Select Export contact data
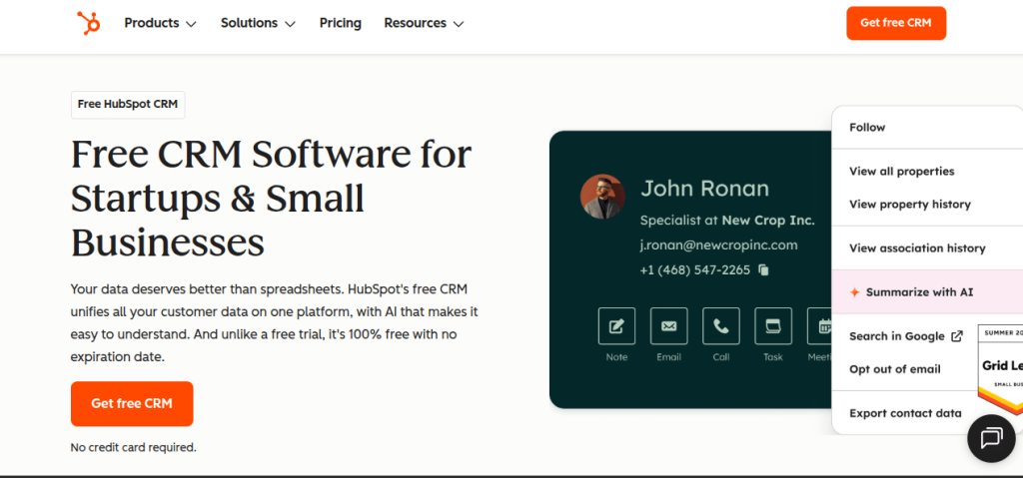This screenshot has width=1023, height=478. [905, 413]
